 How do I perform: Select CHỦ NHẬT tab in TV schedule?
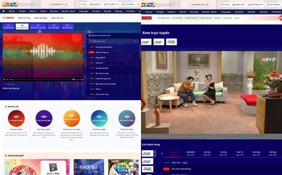(x=191, y=153)
